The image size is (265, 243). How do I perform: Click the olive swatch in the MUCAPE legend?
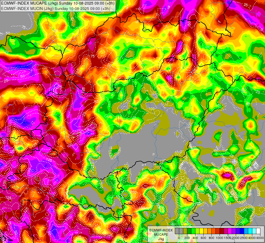pyautogui.click(x=185, y=231)
